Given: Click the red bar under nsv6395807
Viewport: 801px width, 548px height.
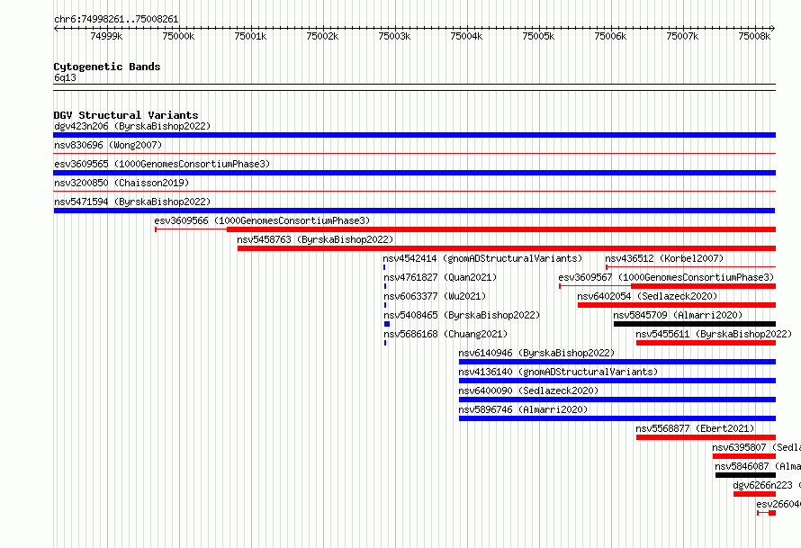Looking at the screenshot, I should (744, 456).
